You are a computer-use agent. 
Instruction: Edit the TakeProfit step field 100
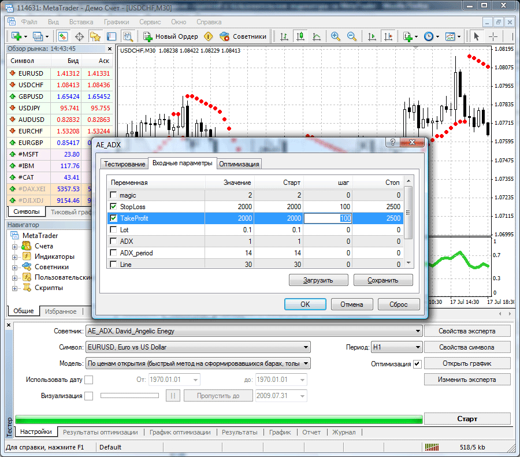click(328, 218)
